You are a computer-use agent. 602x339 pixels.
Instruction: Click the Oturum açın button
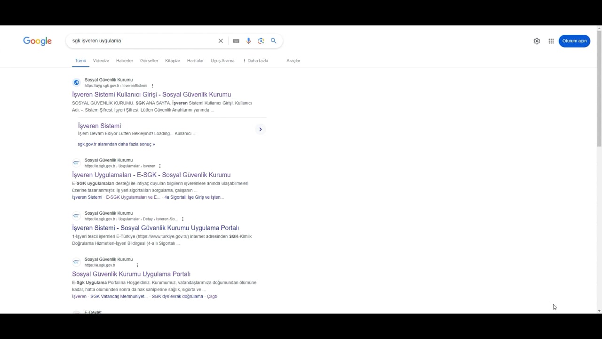574,41
